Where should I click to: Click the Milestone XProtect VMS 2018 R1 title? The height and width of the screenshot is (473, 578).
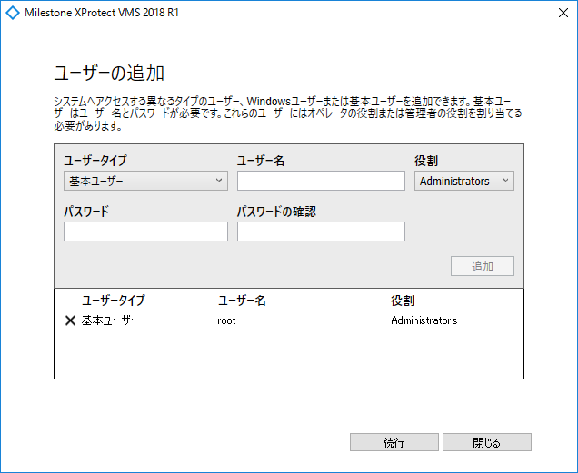pyautogui.click(x=102, y=13)
